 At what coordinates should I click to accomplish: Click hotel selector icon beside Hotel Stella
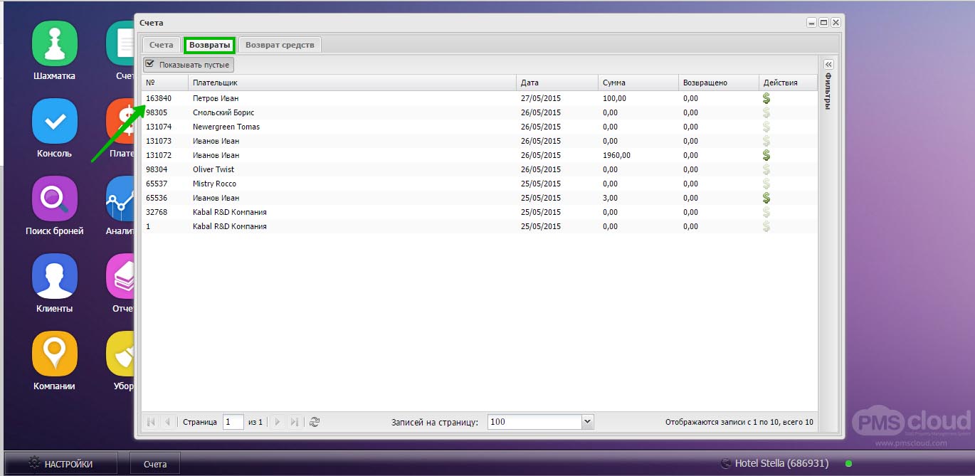coord(726,464)
